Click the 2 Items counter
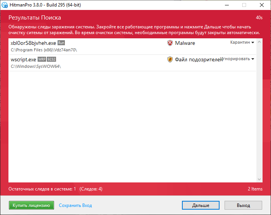271x215 pixels. [x=255, y=189]
